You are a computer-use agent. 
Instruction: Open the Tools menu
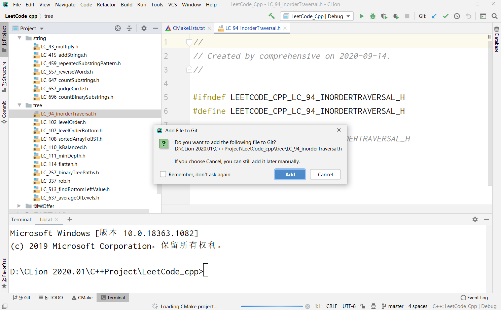click(x=157, y=4)
